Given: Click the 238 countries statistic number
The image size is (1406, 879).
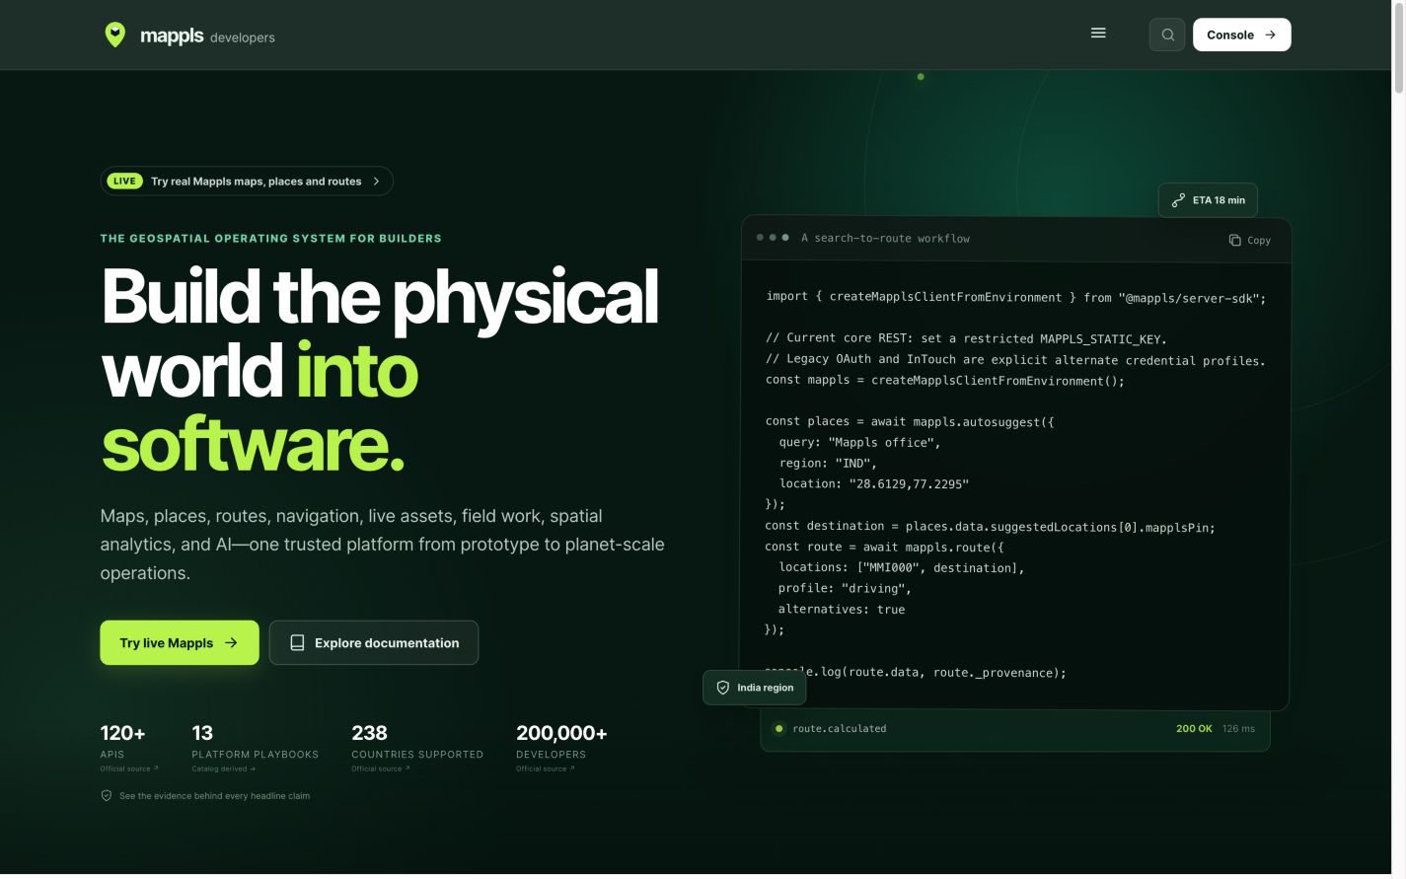Looking at the screenshot, I should (370, 733).
